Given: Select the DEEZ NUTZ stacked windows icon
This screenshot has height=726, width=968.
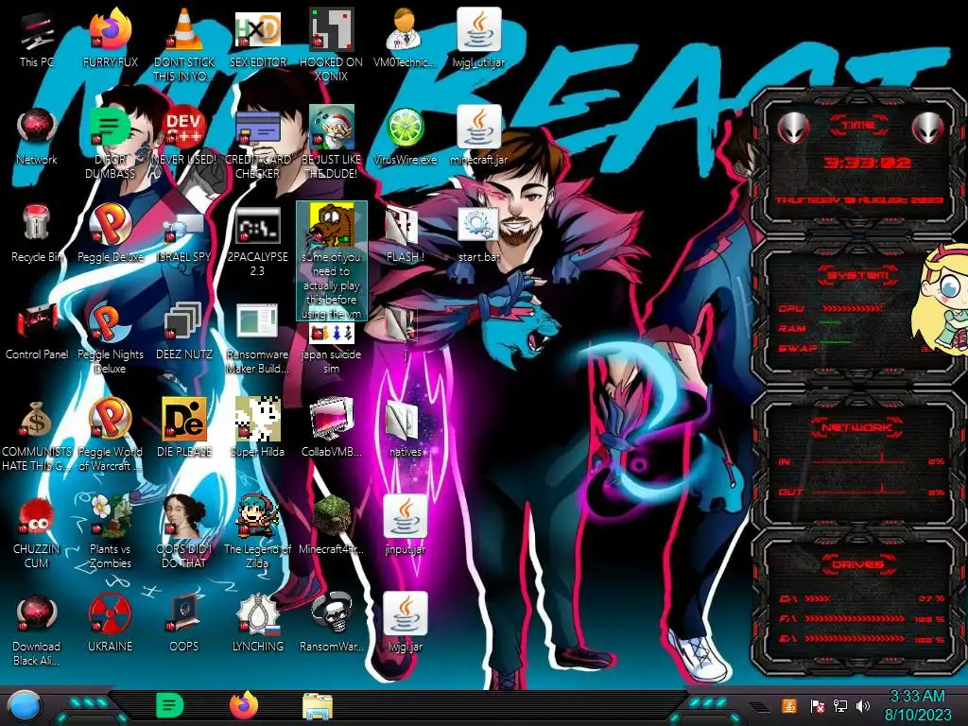Looking at the screenshot, I should click(x=184, y=322).
